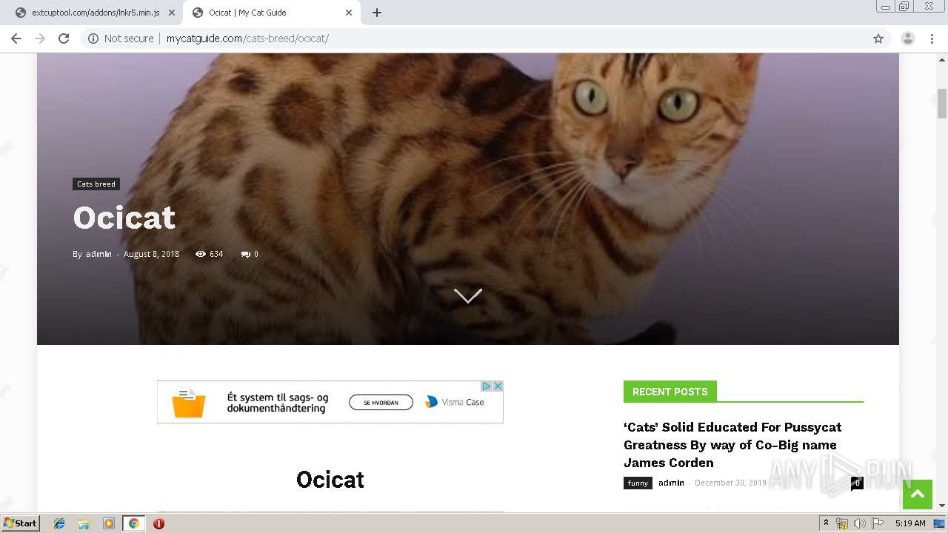Viewport: 948px width, 533px height.
Task: Click the scrollbar up arrow
Action: tap(942, 58)
